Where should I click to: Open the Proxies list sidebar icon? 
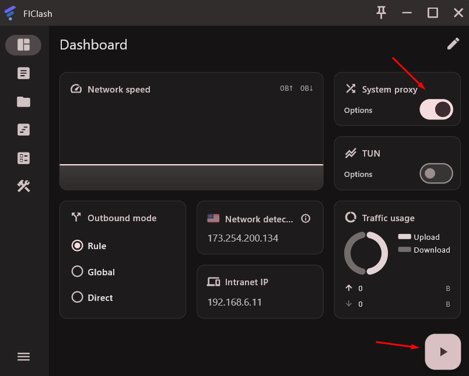23,73
